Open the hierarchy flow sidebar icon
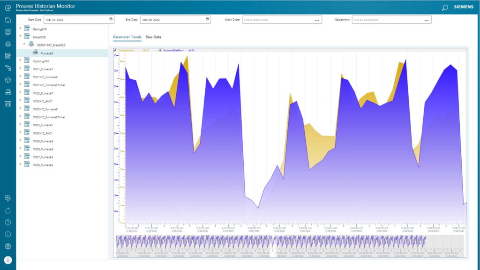 tap(8, 68)
